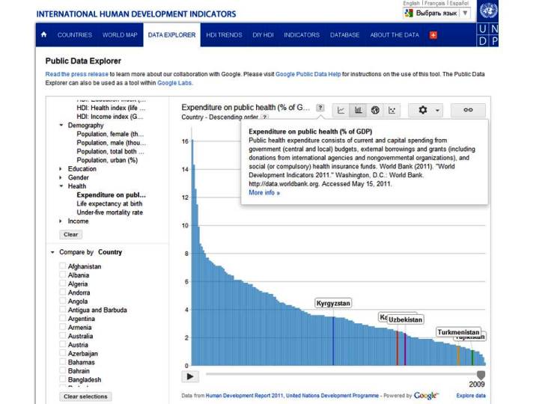Switch to bubble scatter chart view

pos(392,110)
